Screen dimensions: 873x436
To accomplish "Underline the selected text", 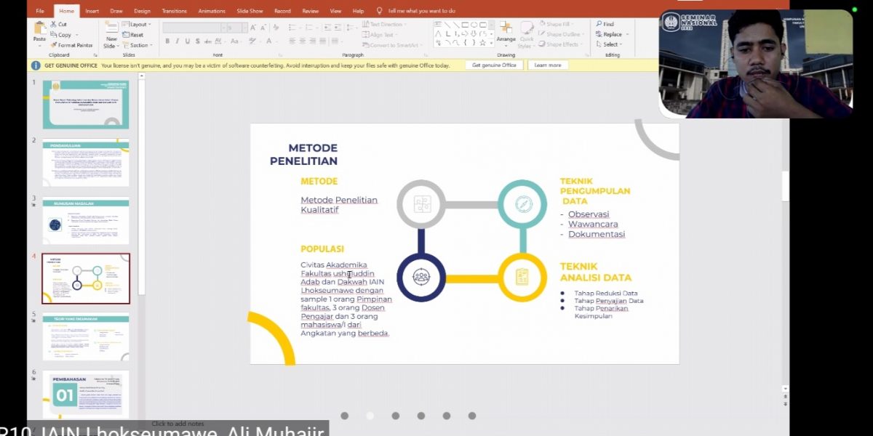I will (x=187, y=41).
